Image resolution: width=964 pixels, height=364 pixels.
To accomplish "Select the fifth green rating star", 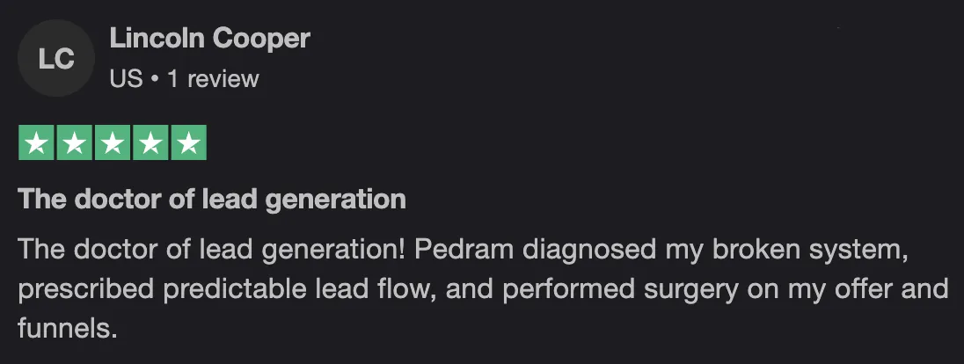I will [189, 142].
